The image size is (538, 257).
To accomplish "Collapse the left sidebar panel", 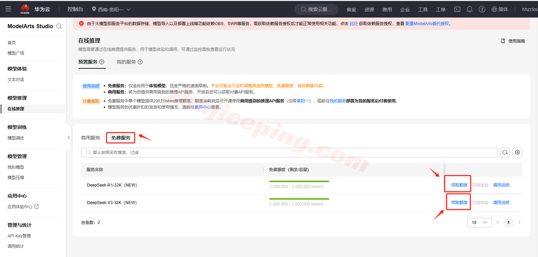I will tap(69, 137).
